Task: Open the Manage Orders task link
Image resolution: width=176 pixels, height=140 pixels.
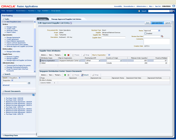Action: click(x=12, y=27)
